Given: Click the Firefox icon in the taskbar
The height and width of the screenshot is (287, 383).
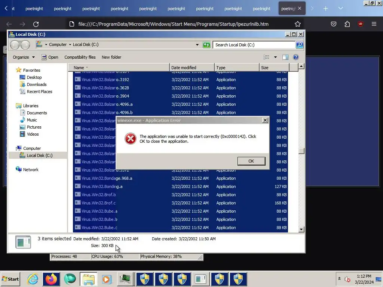Looking at the screenshot, I should click(51, 279).
